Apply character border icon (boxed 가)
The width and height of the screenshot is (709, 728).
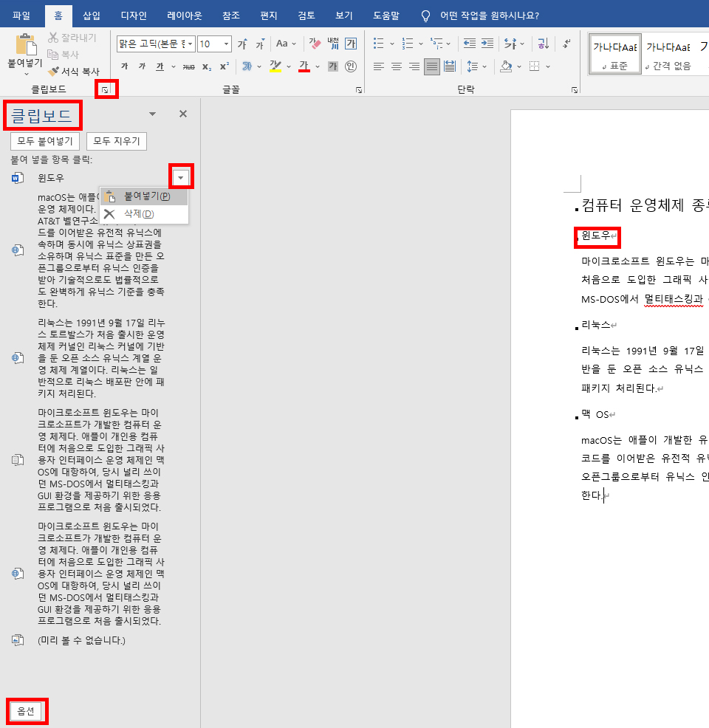click(351, 44)
